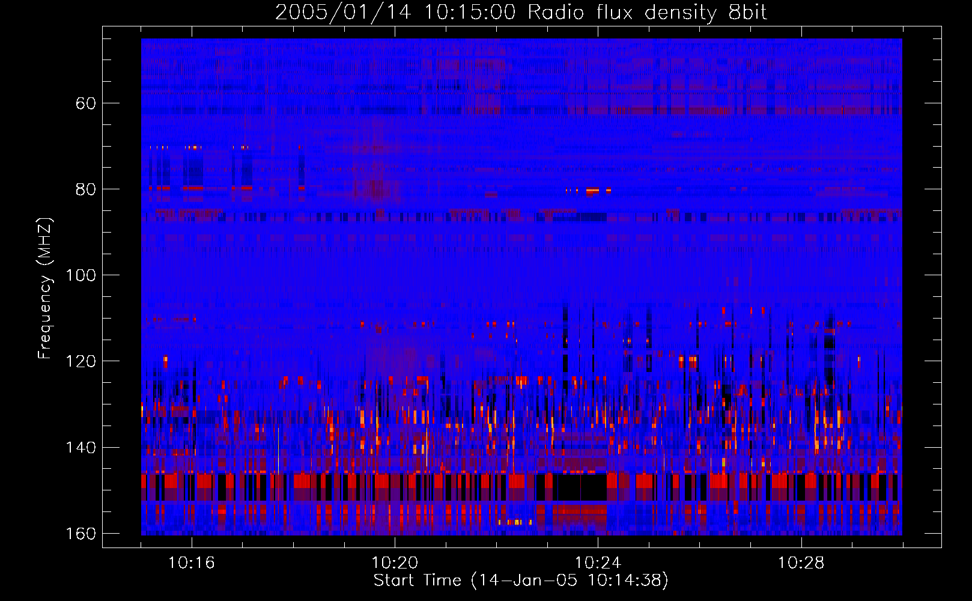Select the Frequency (MHZ) axis label

coord(45,288)
